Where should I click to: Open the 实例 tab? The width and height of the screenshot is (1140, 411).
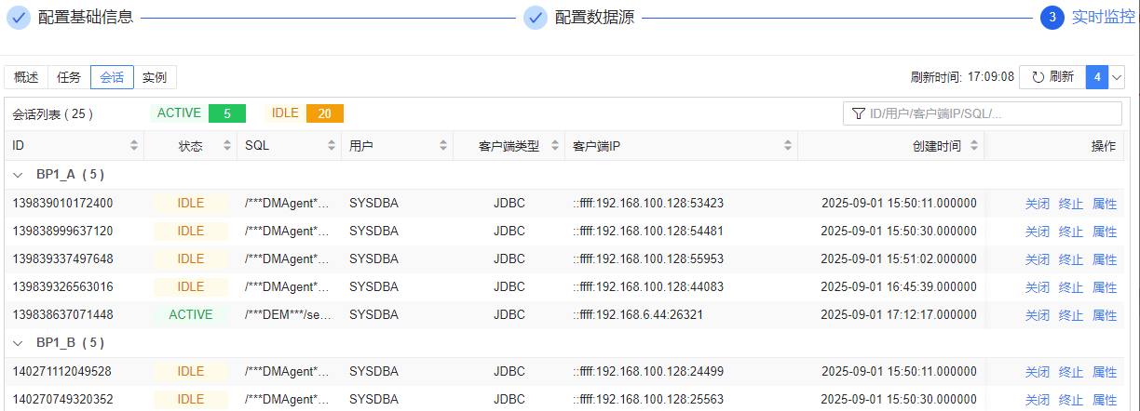click(155, 77)
